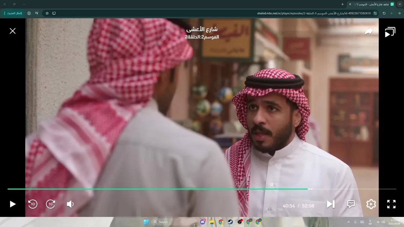Skip to the next episode
Image resolution: width=404 pixels, height=227 pixels.
coord(330,204)
